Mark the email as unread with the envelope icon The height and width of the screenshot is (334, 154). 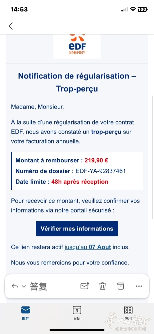coord(84,286)
